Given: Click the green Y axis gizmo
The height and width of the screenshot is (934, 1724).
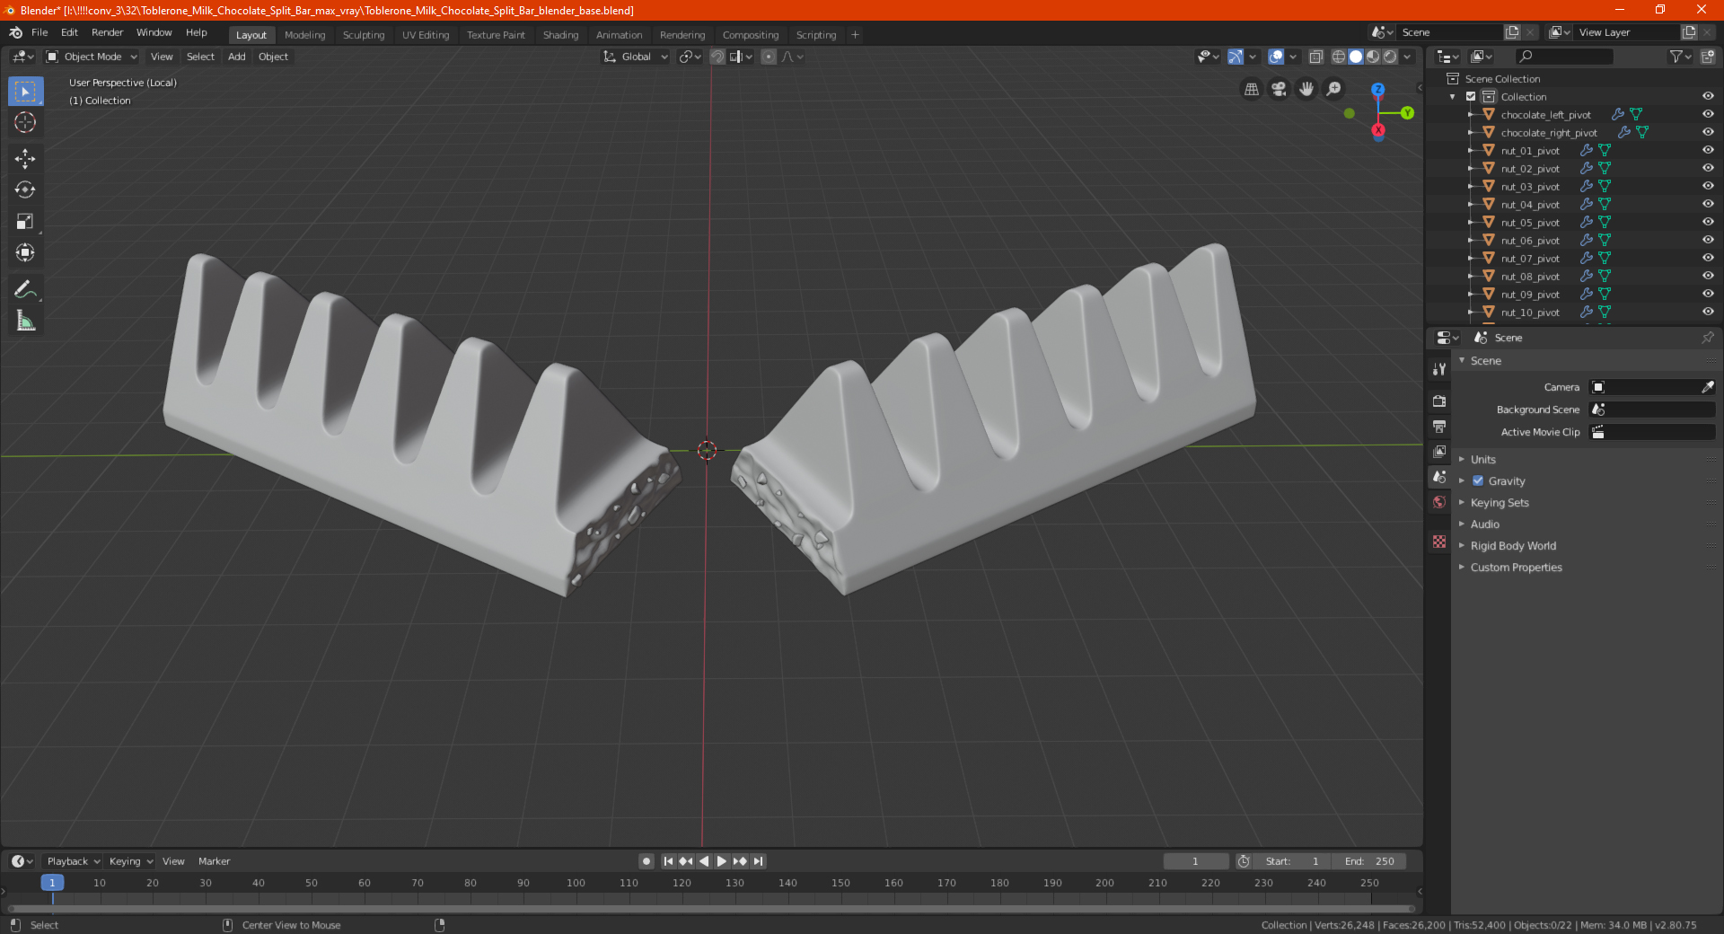Looking at the screenshot, I should tap(1407, 113).
